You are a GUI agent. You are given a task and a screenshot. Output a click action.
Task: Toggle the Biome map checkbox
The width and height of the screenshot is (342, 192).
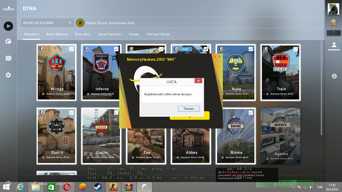(251, 113)
